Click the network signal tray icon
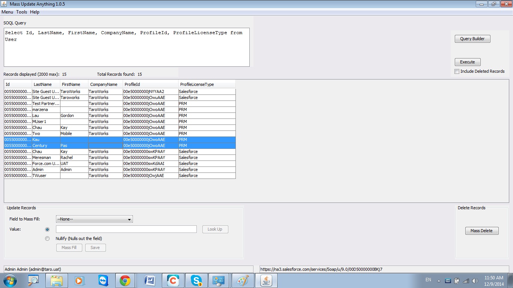 (466, 280)
